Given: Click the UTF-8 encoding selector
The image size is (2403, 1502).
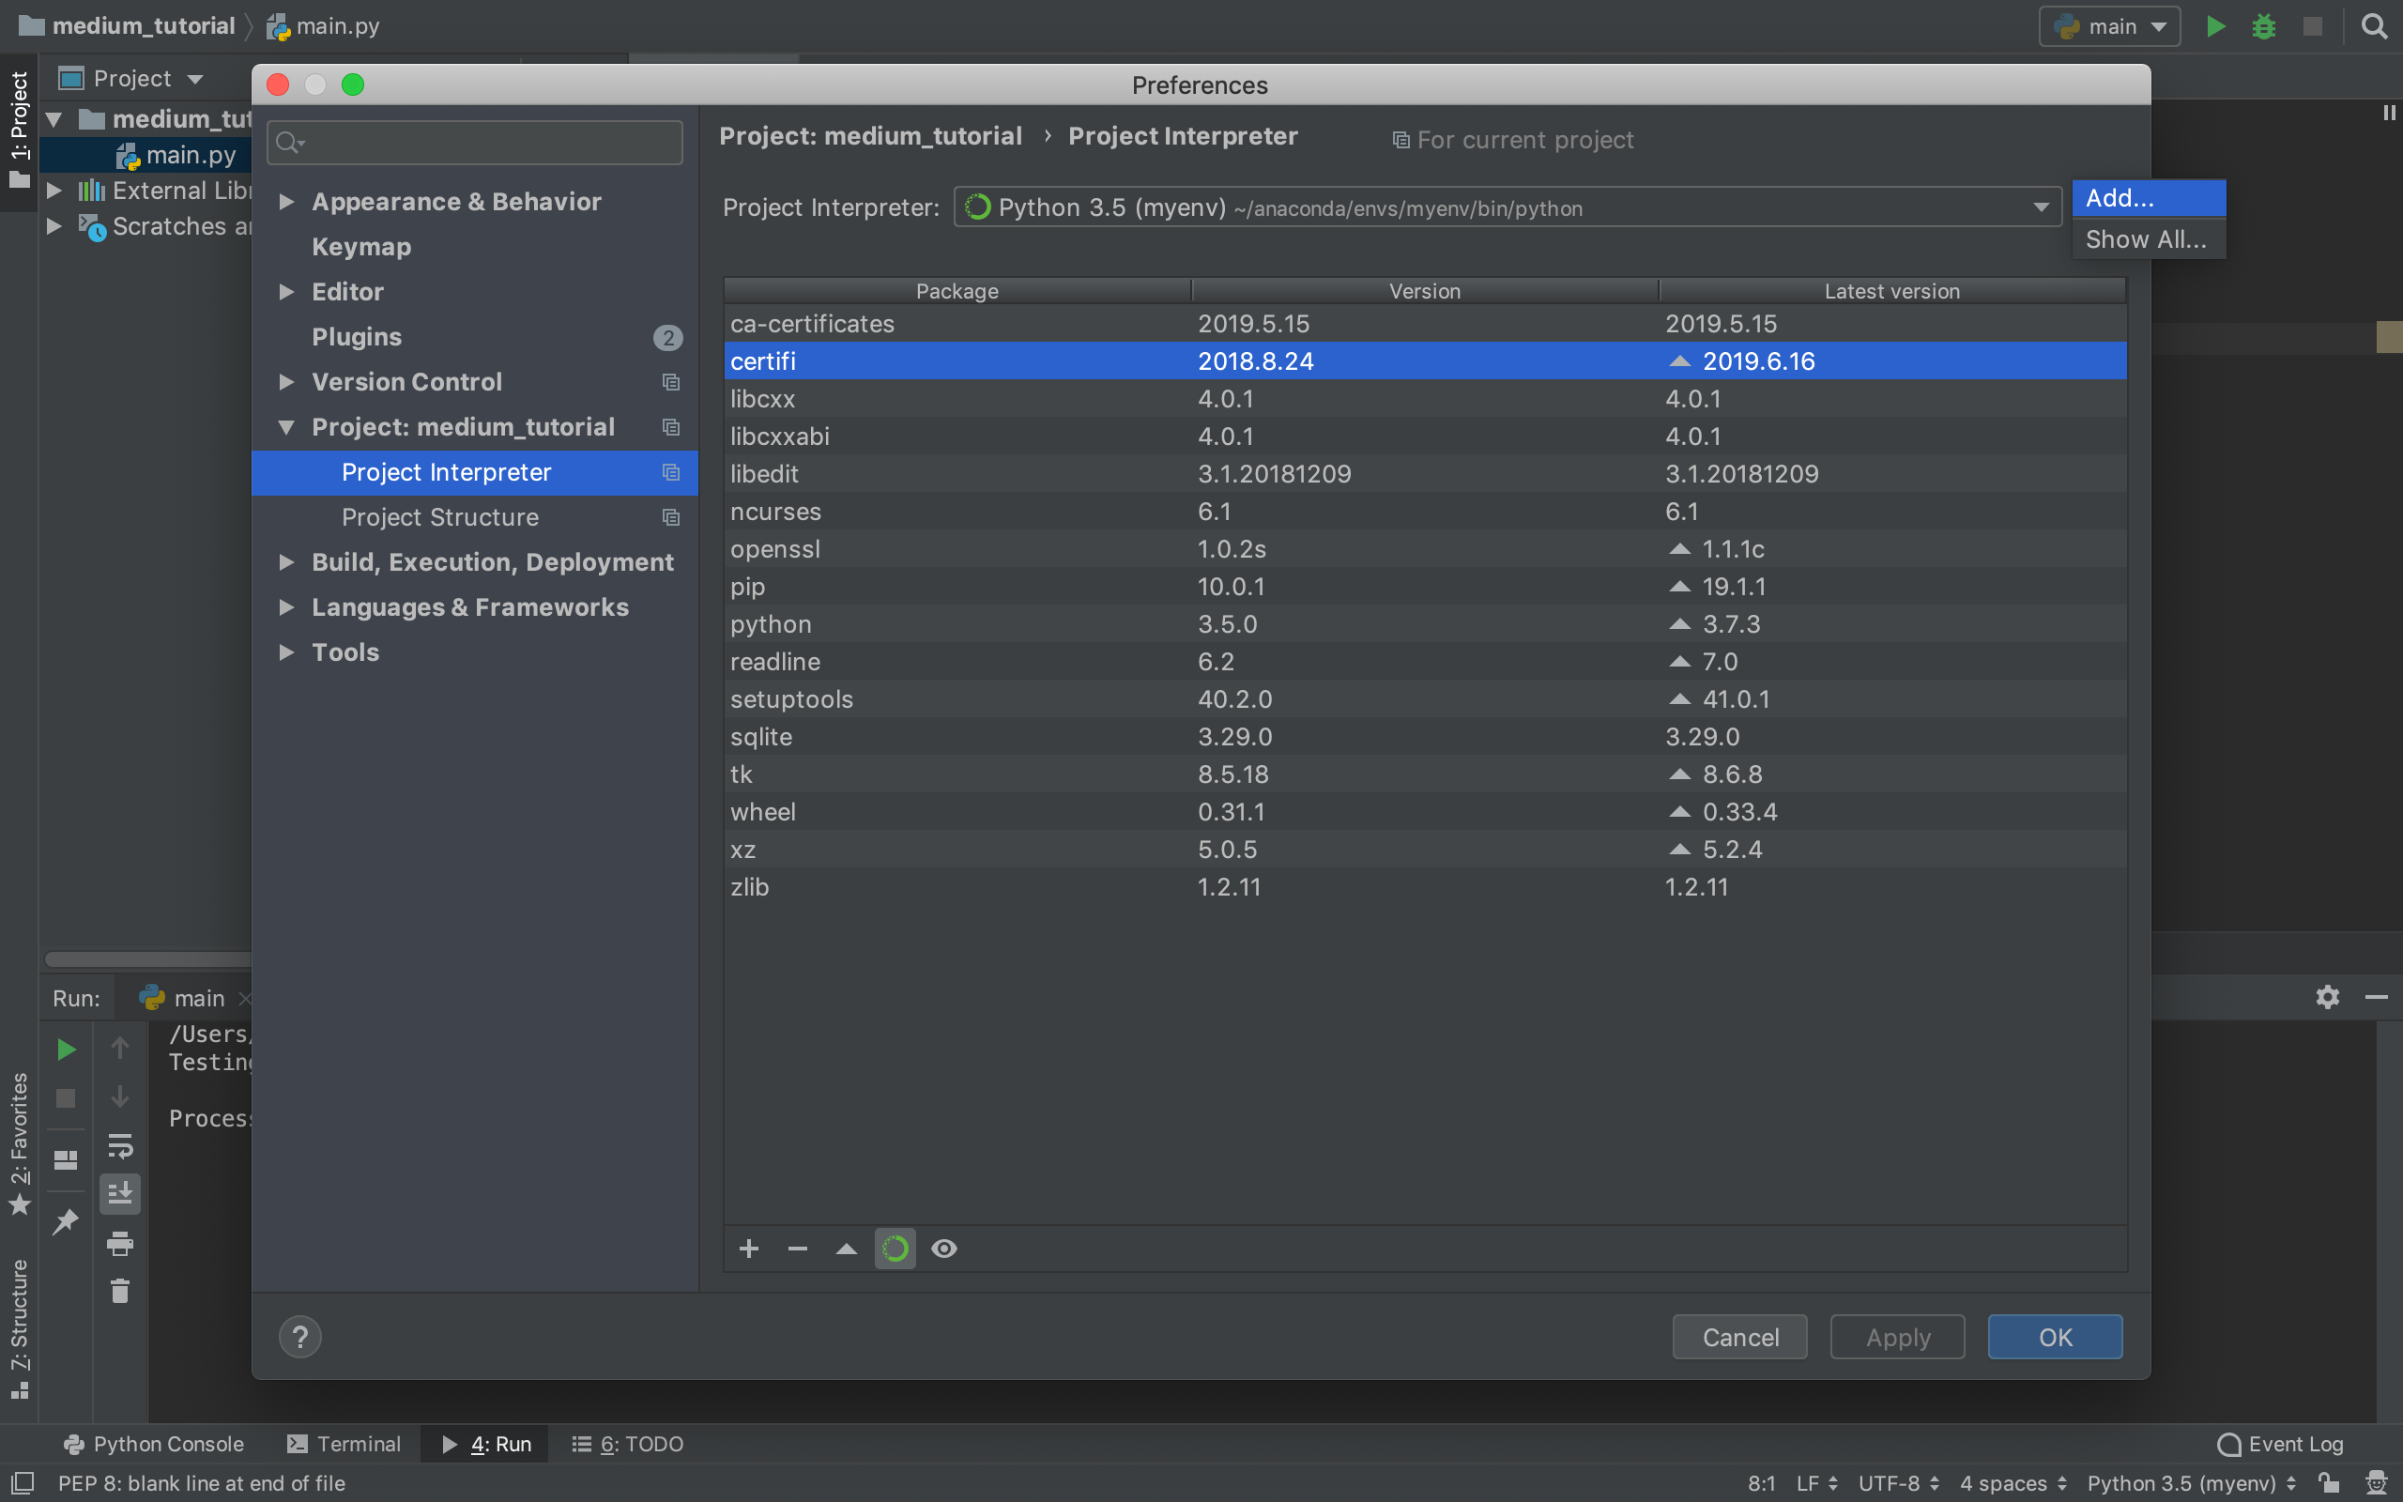Looking at the screenshot, I should [x=1899, y=1483].
